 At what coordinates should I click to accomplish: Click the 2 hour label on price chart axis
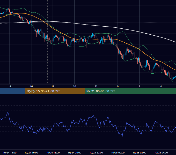(x=140, y=87)
